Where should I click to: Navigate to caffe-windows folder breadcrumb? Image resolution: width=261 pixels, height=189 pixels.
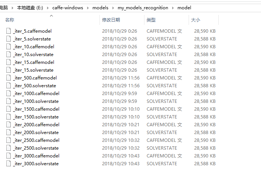pos(68,8)
